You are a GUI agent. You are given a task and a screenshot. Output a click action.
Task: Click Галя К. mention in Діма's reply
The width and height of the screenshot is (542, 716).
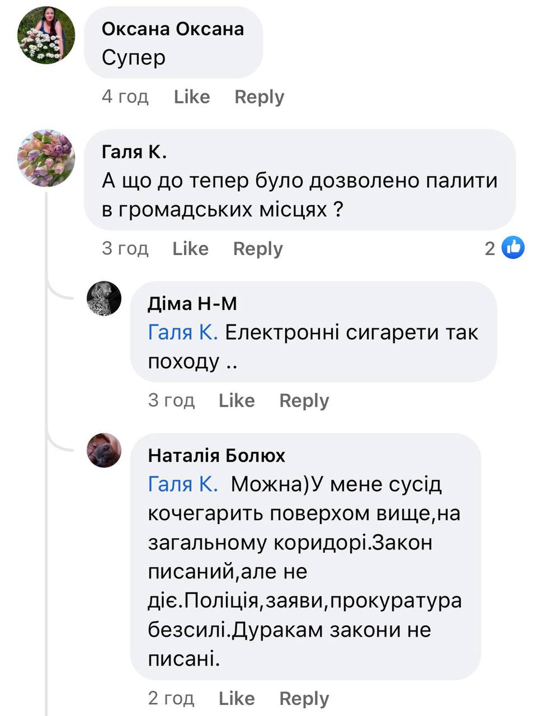[183, 332]
